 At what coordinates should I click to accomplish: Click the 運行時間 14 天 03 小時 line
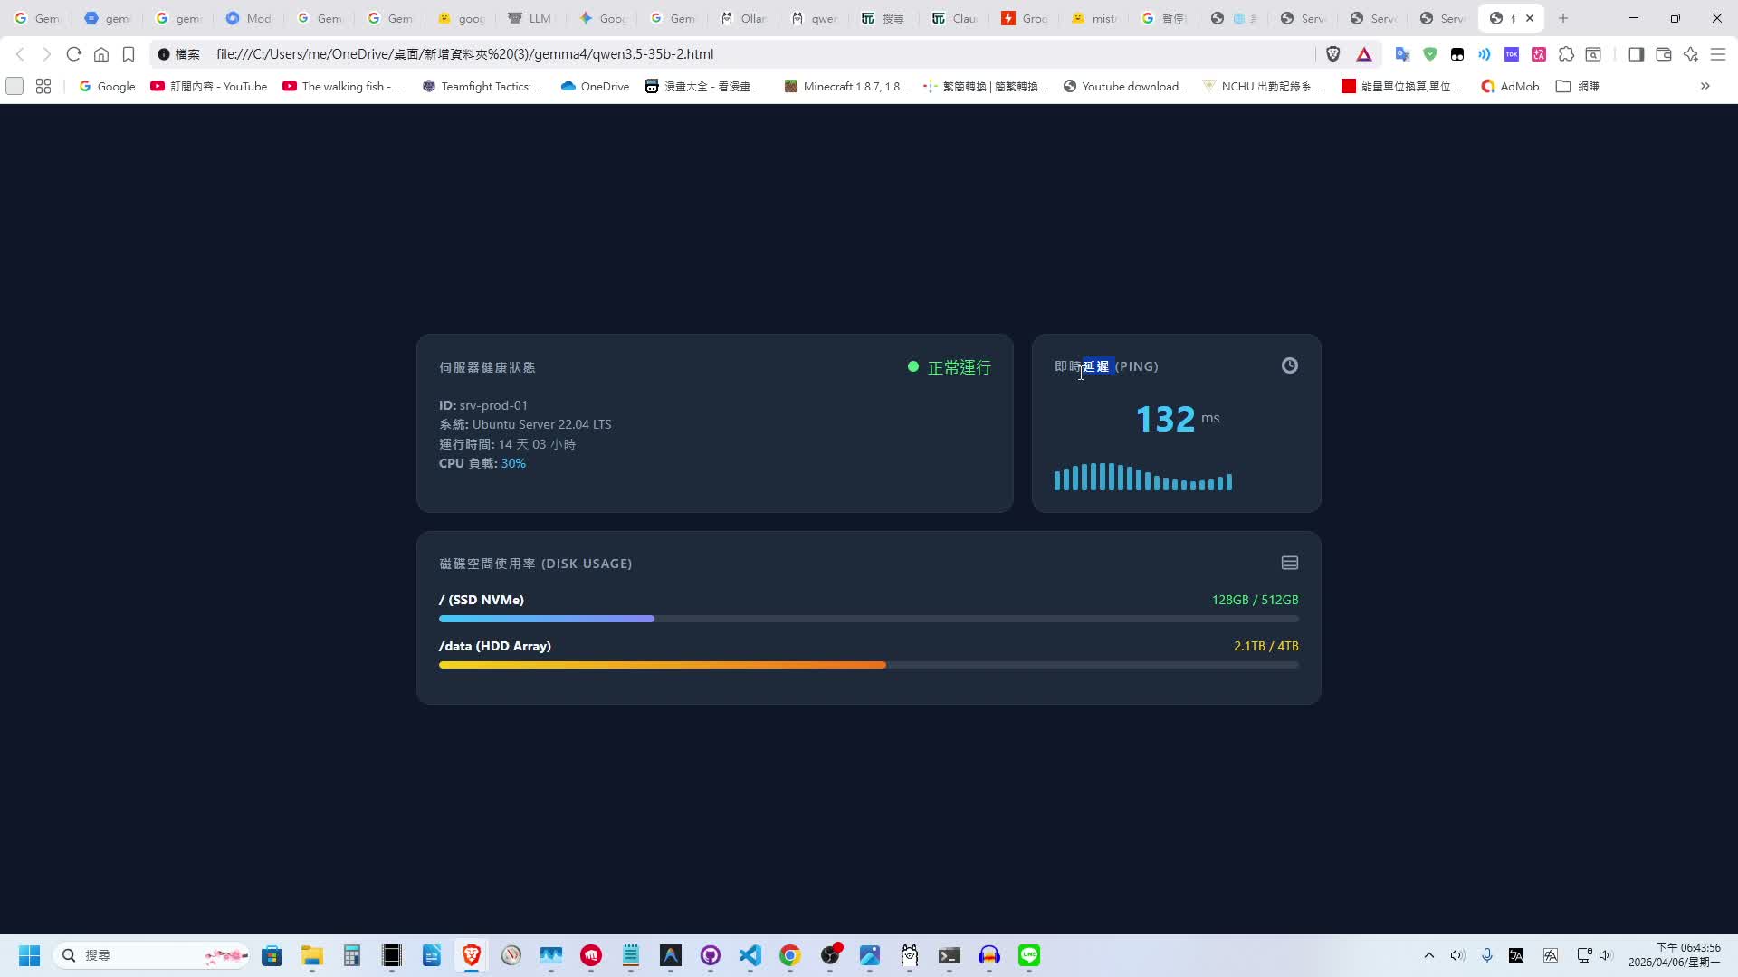pyautogui.click(x=508, y=444)
